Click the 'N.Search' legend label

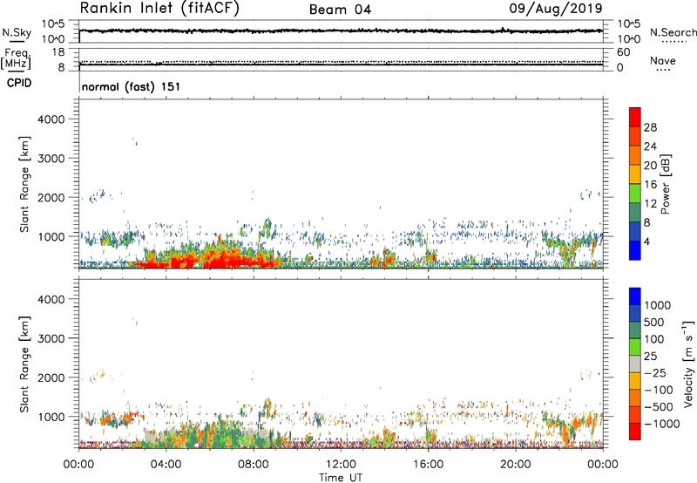click(673, 32)
